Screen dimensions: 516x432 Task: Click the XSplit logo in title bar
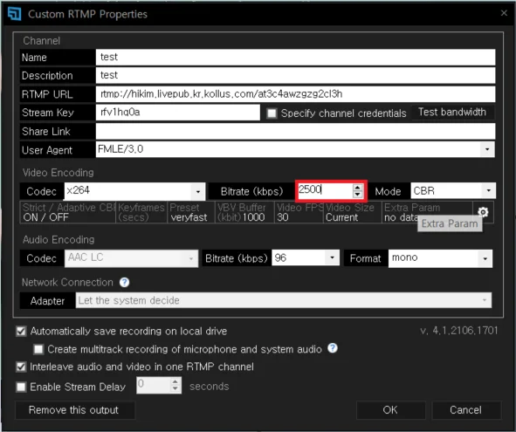pos(15,14)
